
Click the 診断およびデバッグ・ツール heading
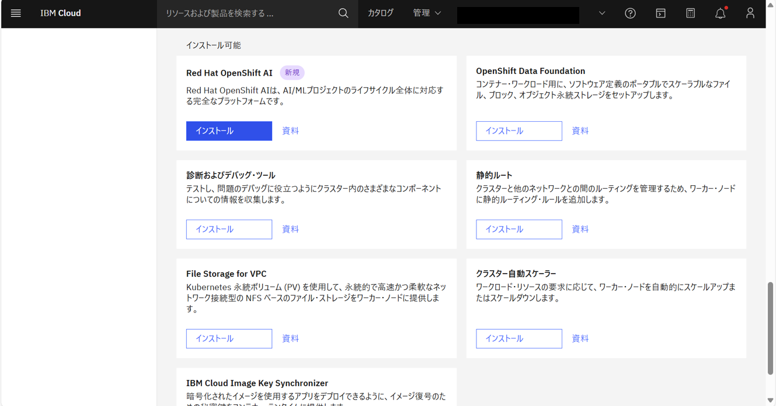point(231,175)
